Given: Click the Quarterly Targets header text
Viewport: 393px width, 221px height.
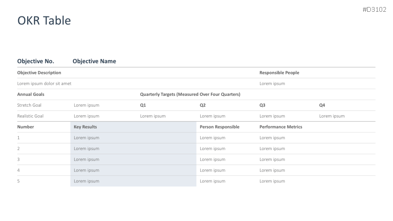Looking at the screenshot, I should coord(190,95).
